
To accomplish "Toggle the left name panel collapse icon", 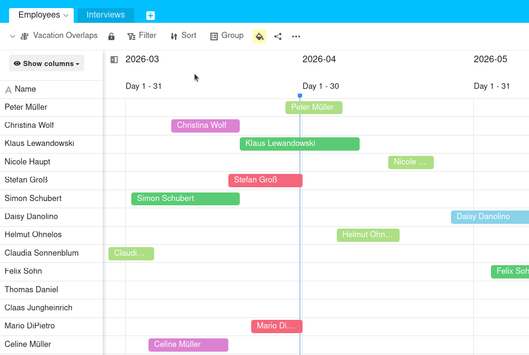I will point(114,59).
